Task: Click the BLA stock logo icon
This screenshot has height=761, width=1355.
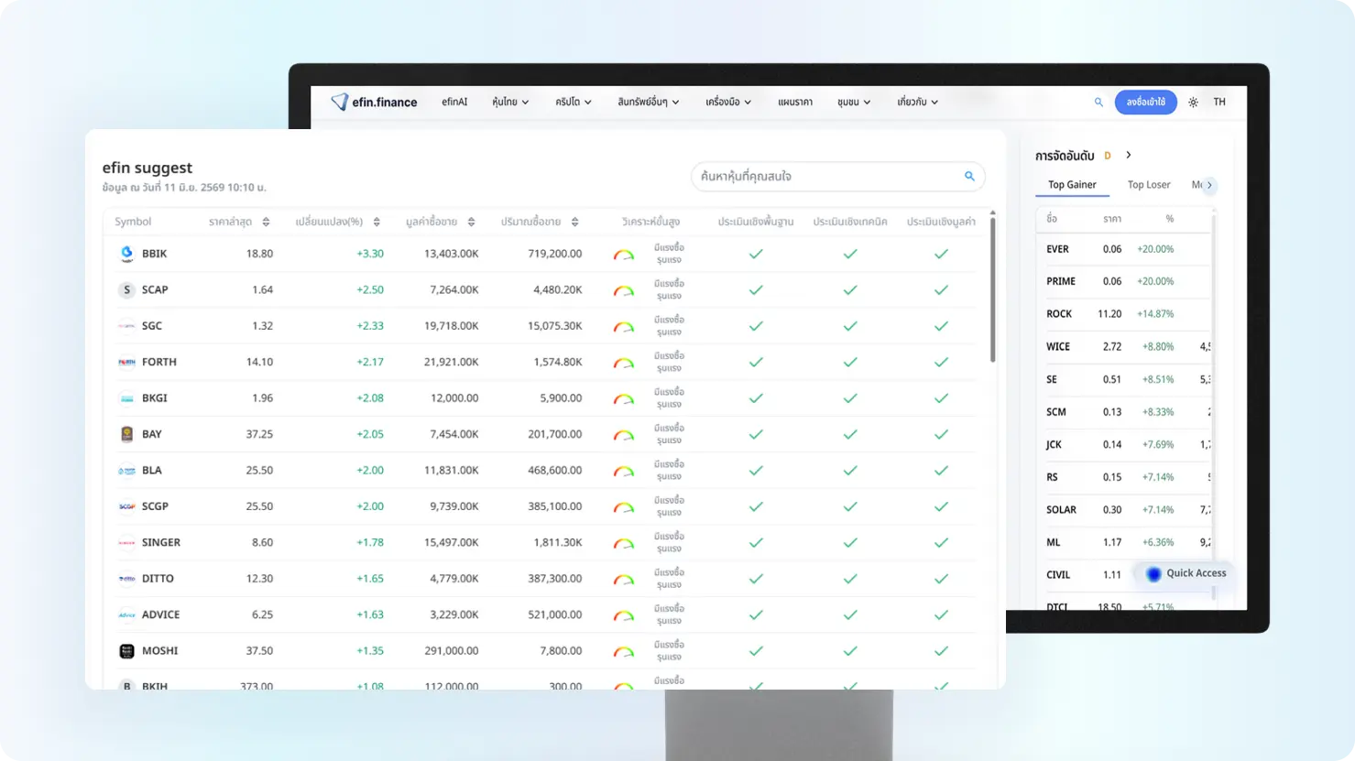Action: (x=126, y=471)
